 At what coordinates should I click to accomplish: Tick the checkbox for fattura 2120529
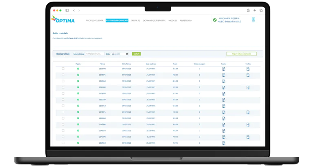[x=63, y=100]
